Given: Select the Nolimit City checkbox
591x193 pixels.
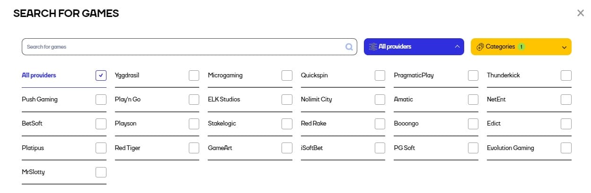Looking at the screenshot, I should click(380, 100).
